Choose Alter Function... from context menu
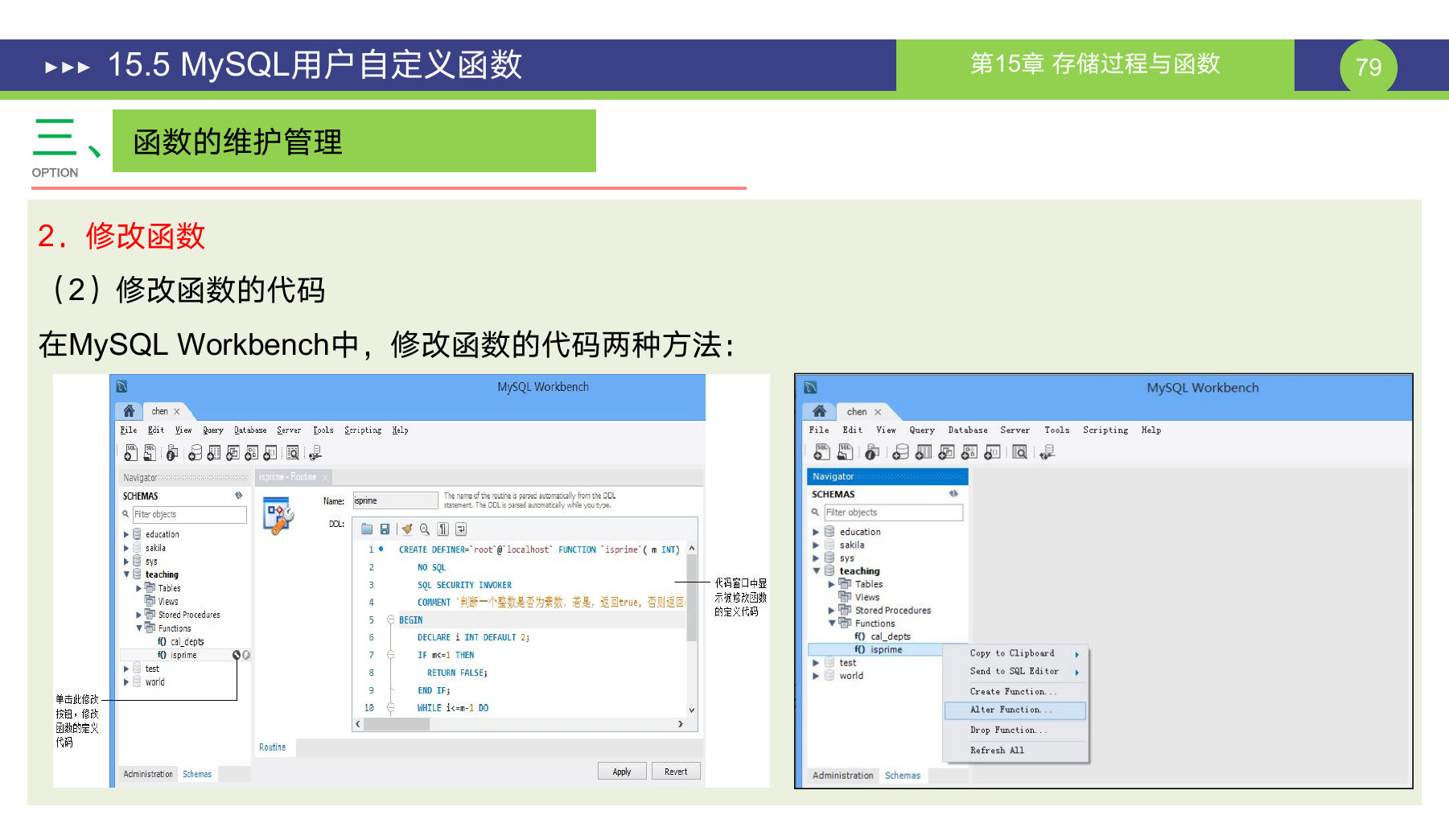Screen dimensions: 1449x815 coord(1015,710)
